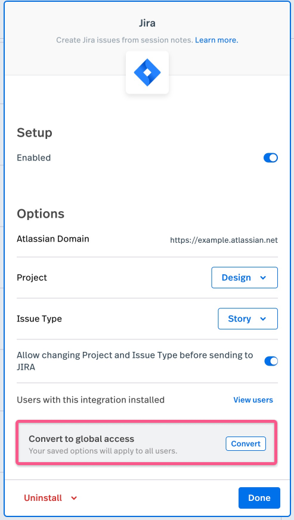Image resolution: width=294 pixels, height=520 pixels.
Task: Click the blue Jira diamond logo
Action: [x=147, y=72]
